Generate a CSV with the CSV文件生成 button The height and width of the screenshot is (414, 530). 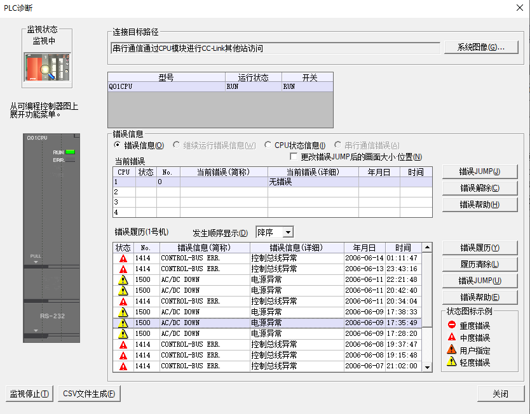89,394
